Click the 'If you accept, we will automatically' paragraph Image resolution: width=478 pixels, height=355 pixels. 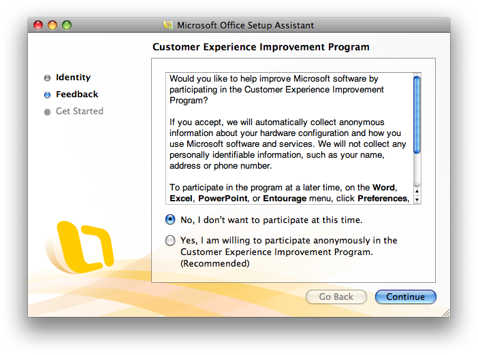tap(288, 144)
